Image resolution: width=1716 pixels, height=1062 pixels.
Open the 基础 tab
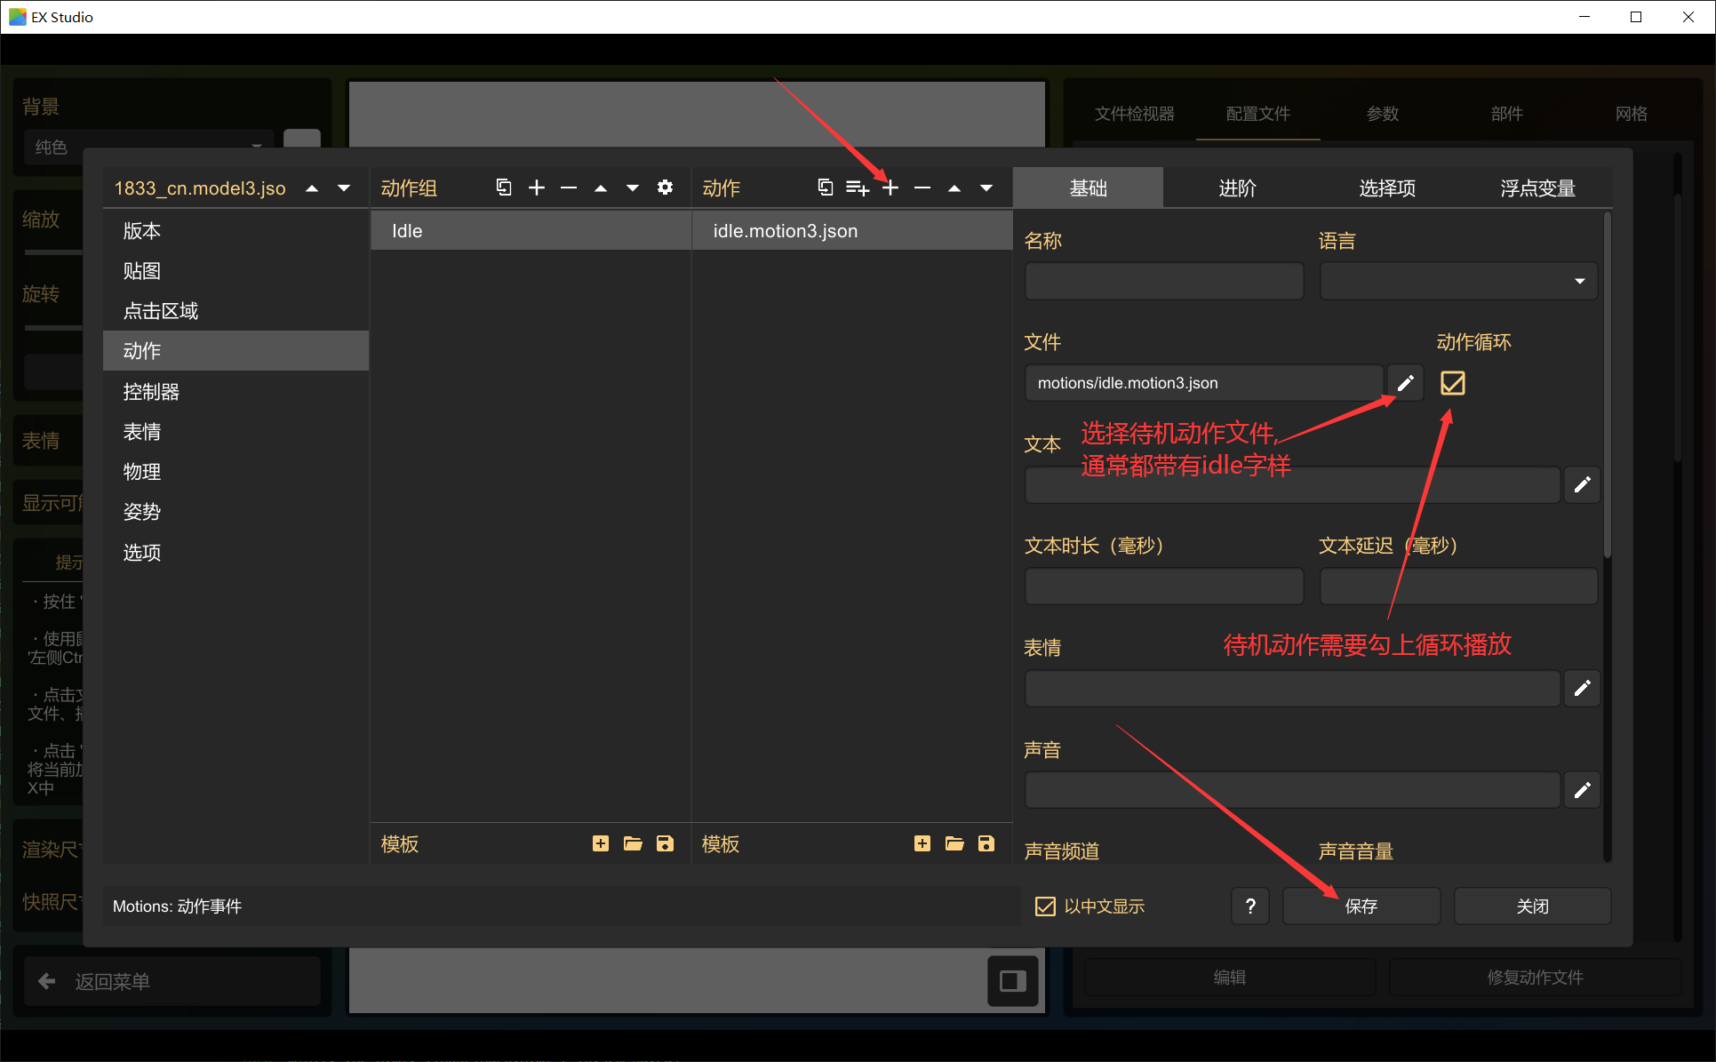click(1088, 188)
